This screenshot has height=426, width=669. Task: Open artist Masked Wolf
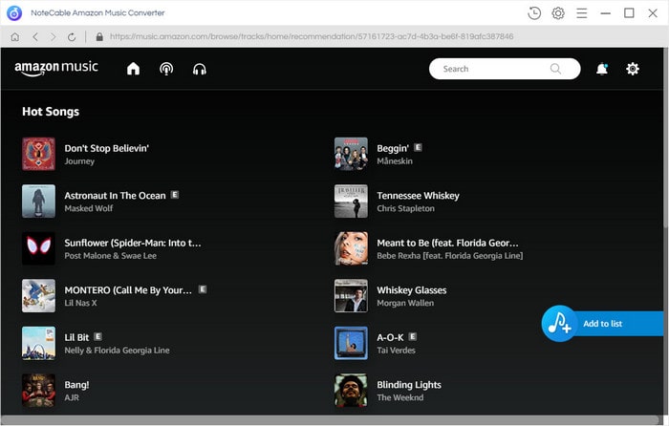(89, 208)
